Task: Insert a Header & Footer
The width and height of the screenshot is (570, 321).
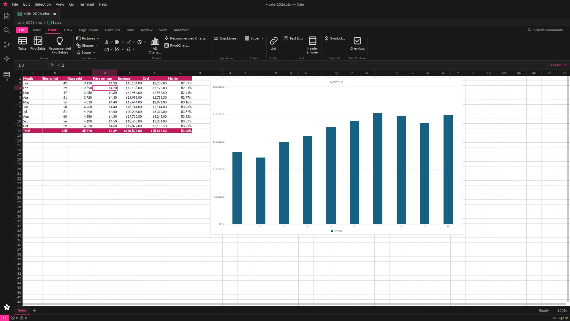Action: 313,45
